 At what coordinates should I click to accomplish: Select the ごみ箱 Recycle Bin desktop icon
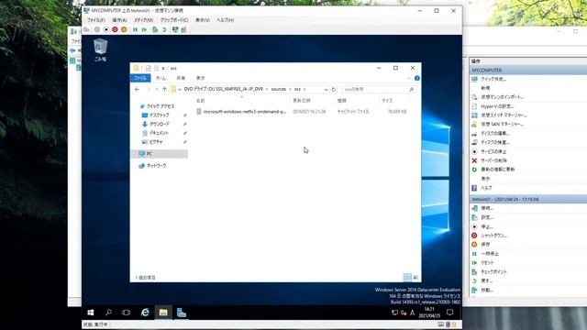point(100,50)
